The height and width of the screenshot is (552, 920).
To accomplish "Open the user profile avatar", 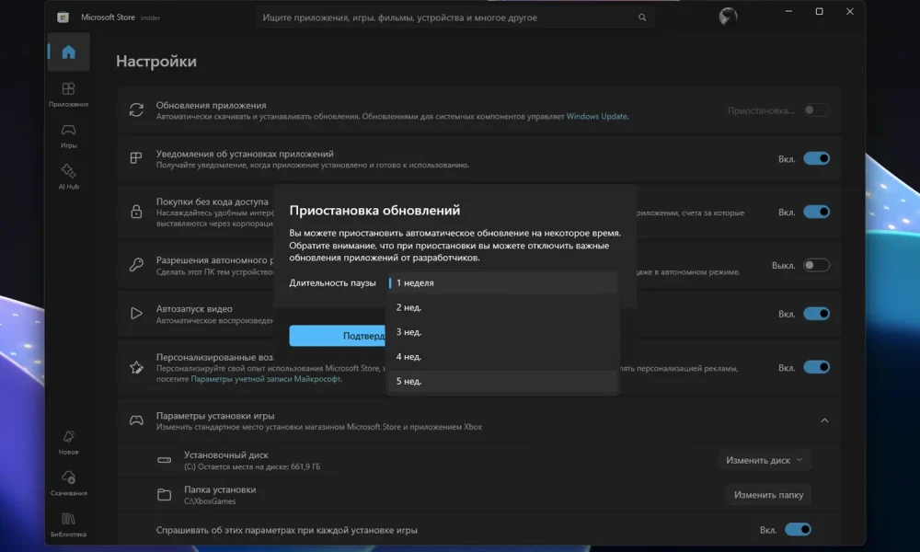I will click(x=728, y=17).
